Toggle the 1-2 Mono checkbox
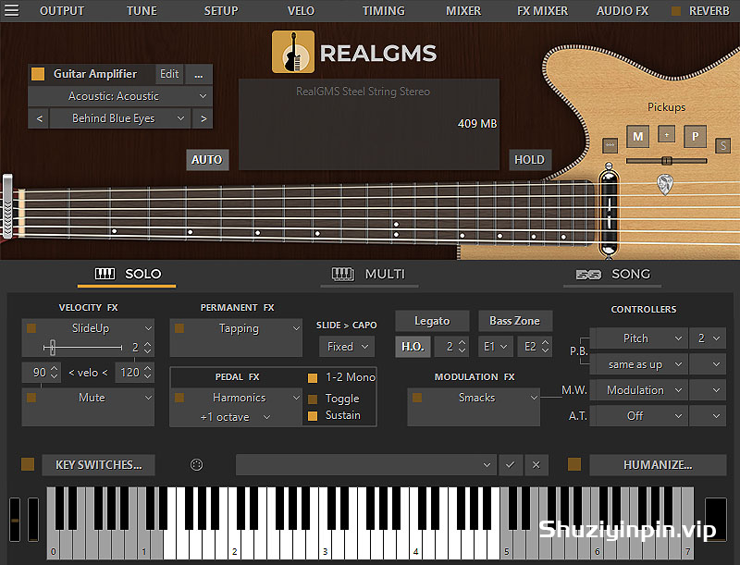740x565 pixels. 313,378
